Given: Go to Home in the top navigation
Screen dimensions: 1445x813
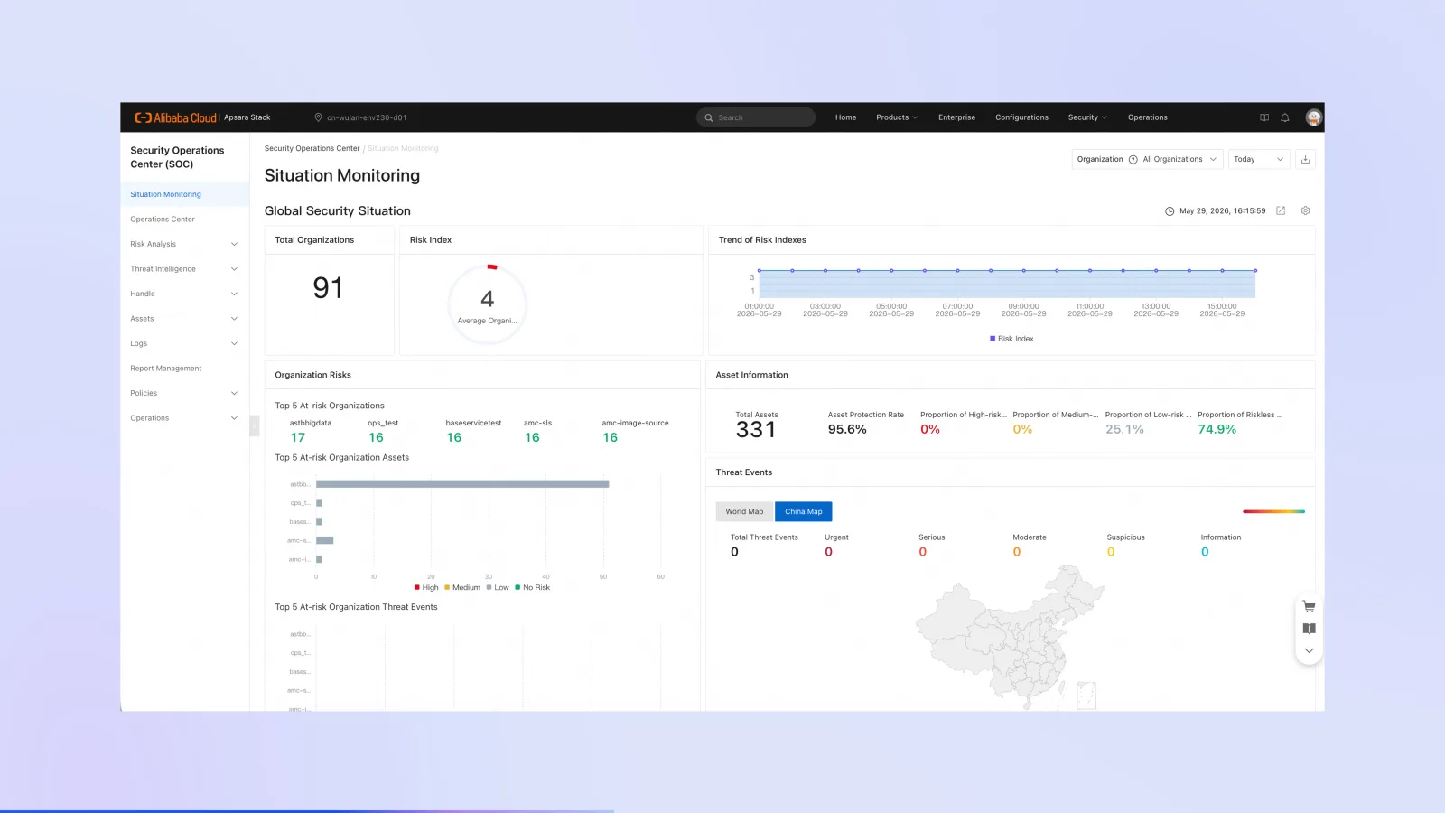Looking at the screenshot, I should [845, 117].
